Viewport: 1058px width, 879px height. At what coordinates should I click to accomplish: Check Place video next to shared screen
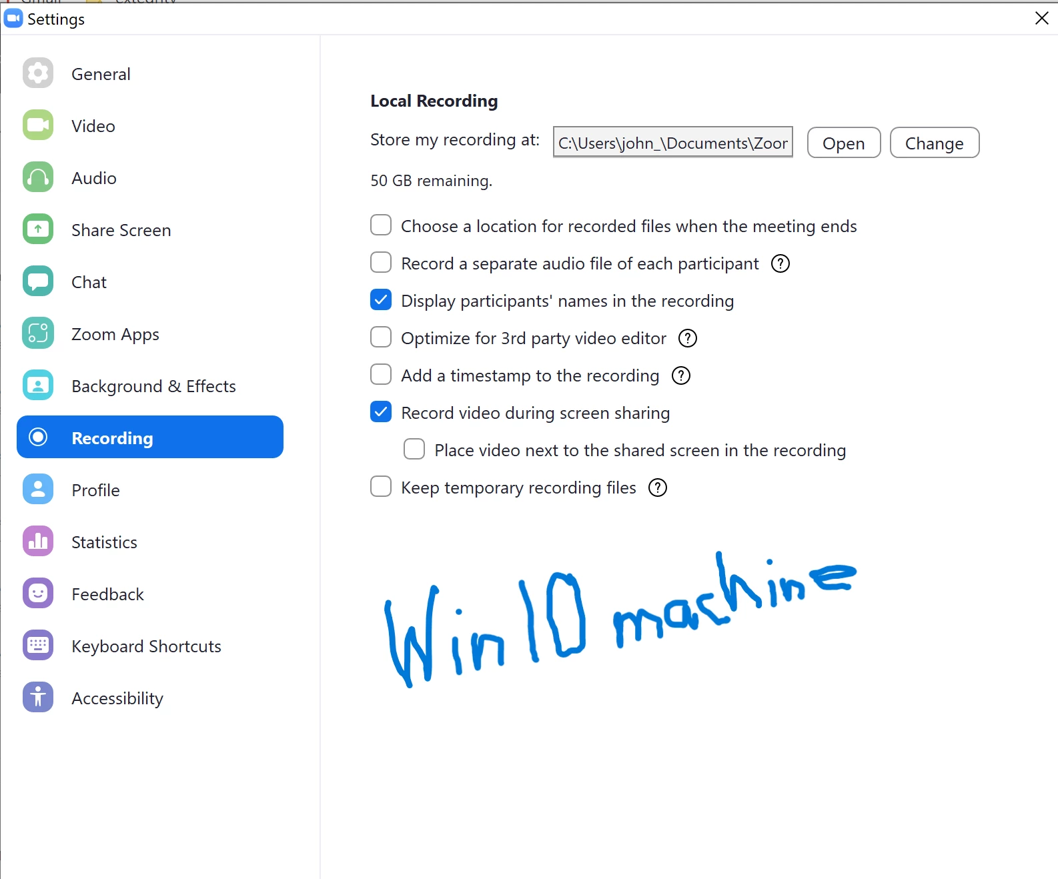(x=414, y=450)
